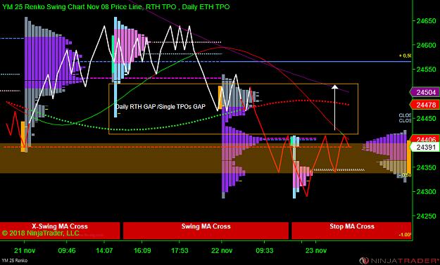Click the 16:09 time axis label
Image resolution: width=440 pixels, height=265 pixels.
142,250
